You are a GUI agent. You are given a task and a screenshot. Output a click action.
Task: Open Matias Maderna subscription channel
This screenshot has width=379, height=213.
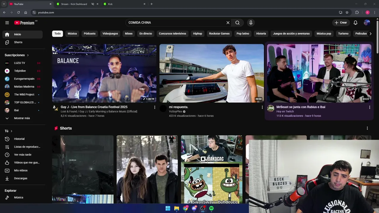click(23, 87)
